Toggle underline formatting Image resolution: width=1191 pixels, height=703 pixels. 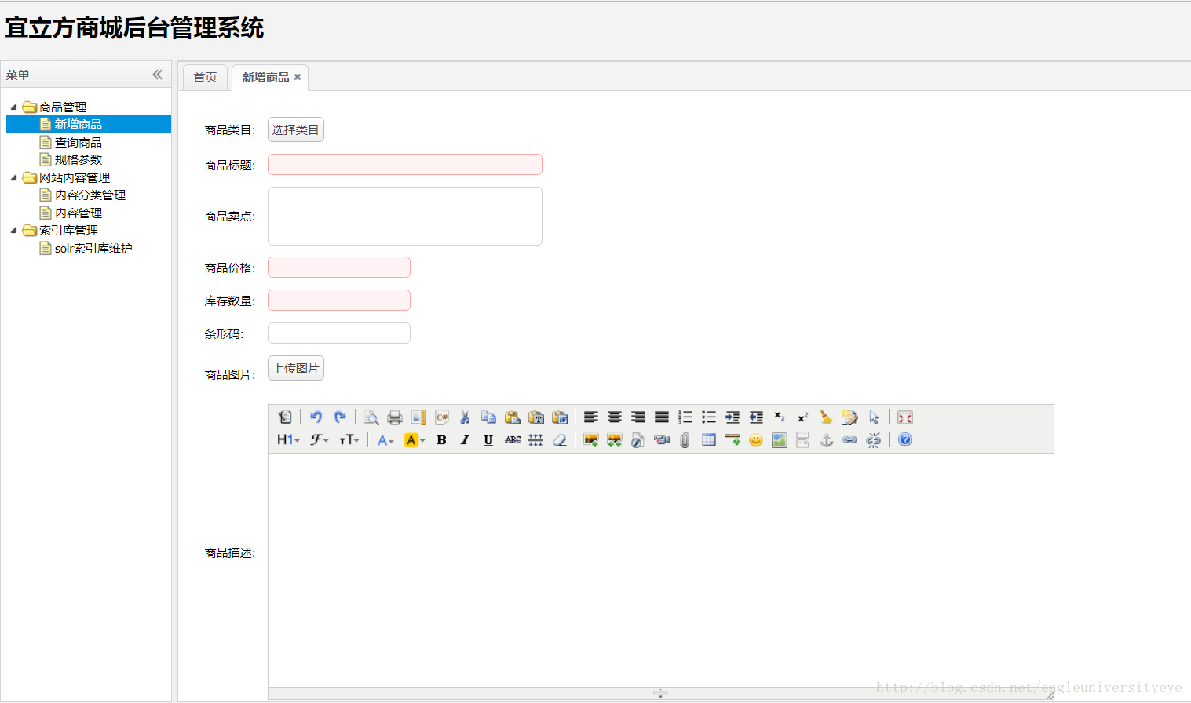[488, 440]
